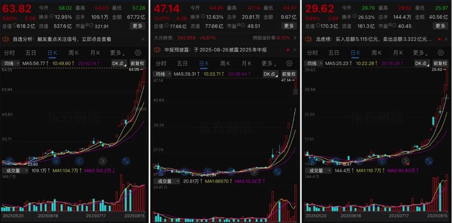Open chart settings gear in the 63.82 panel
453x223 pixels.
pos(138,52)
